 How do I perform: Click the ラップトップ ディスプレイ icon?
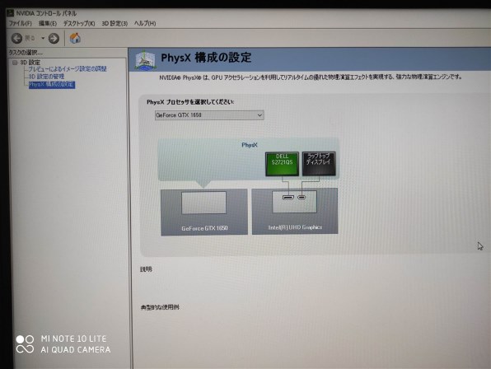(x=319, y=164)
